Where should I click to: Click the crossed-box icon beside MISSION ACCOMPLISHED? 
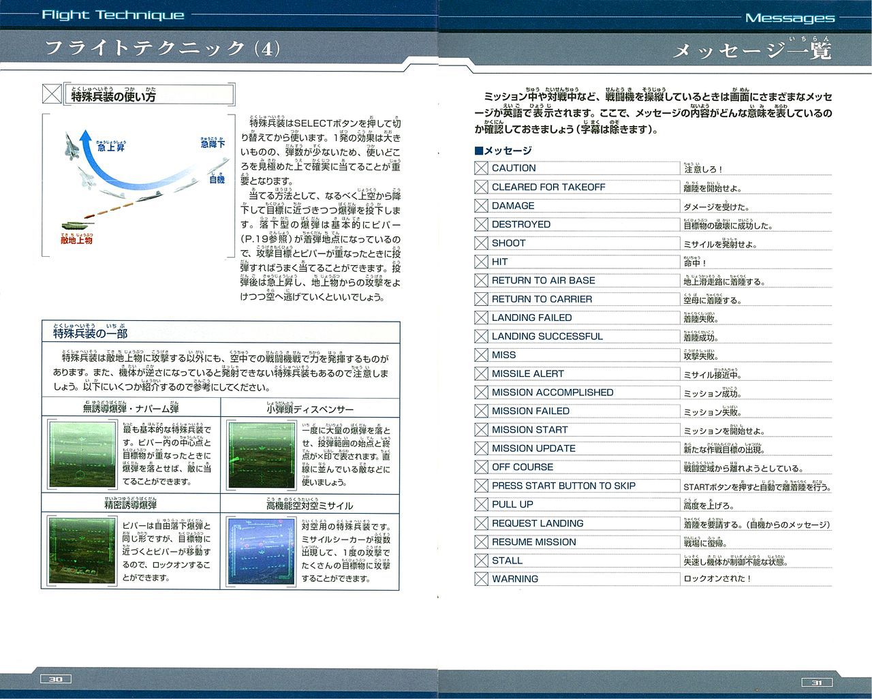pos(481,392)
